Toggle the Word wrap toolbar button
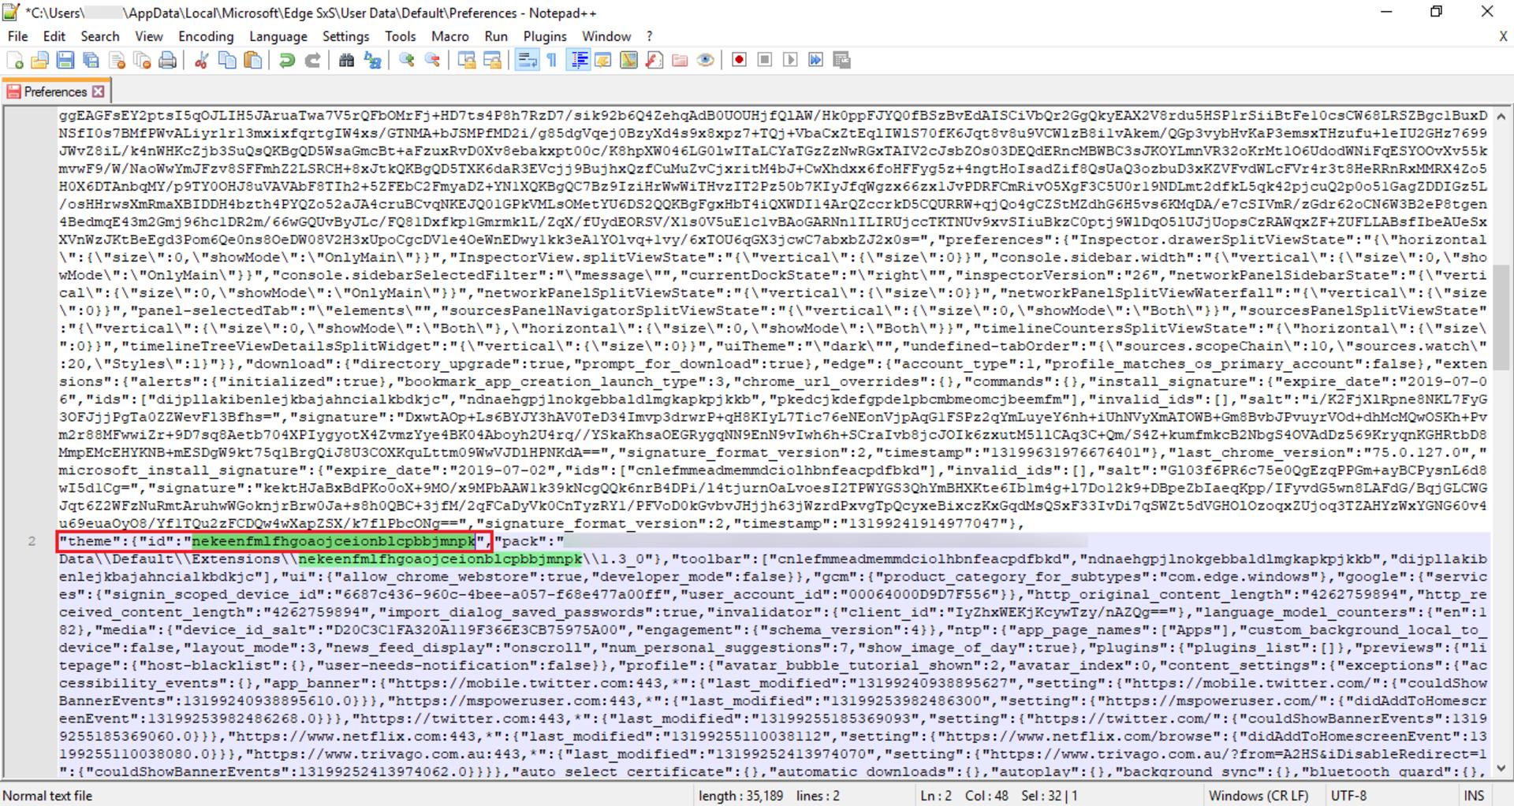Screen dimensions: 1514x806 coord(527,61)
